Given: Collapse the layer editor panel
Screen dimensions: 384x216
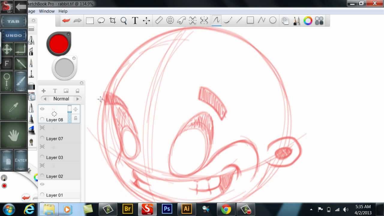Looking at the screenshot, I should point(82,83).
